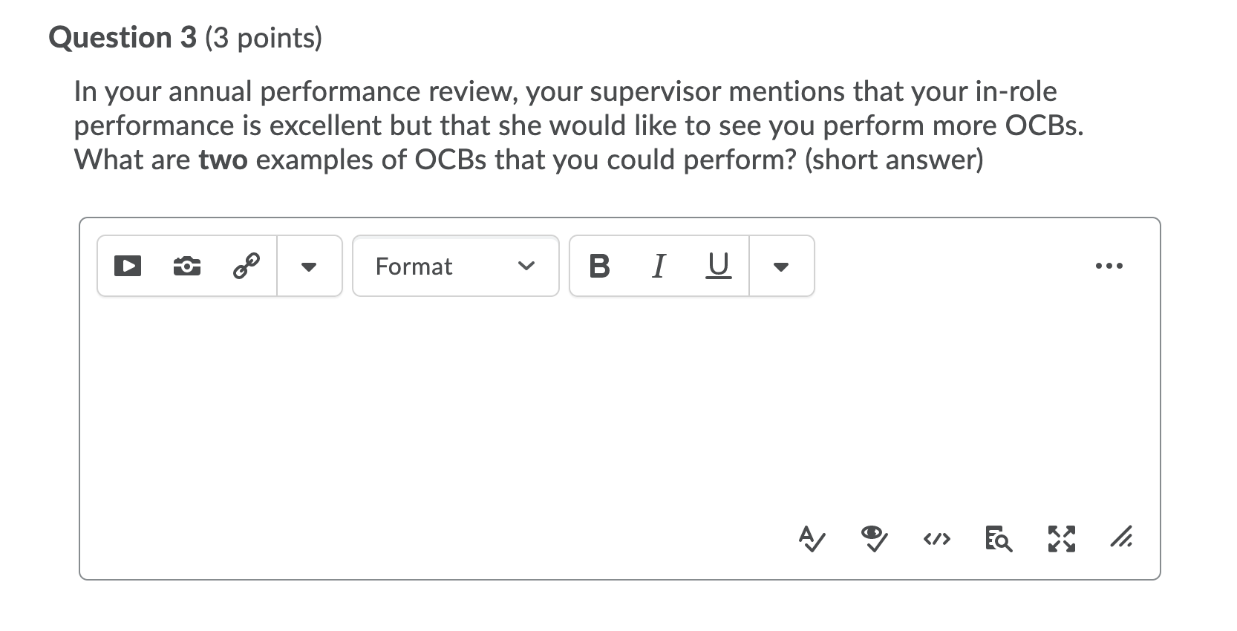This screenshot has height=631, width=1237.
Task: Run the spell check icon
Action: click(811, 538)
